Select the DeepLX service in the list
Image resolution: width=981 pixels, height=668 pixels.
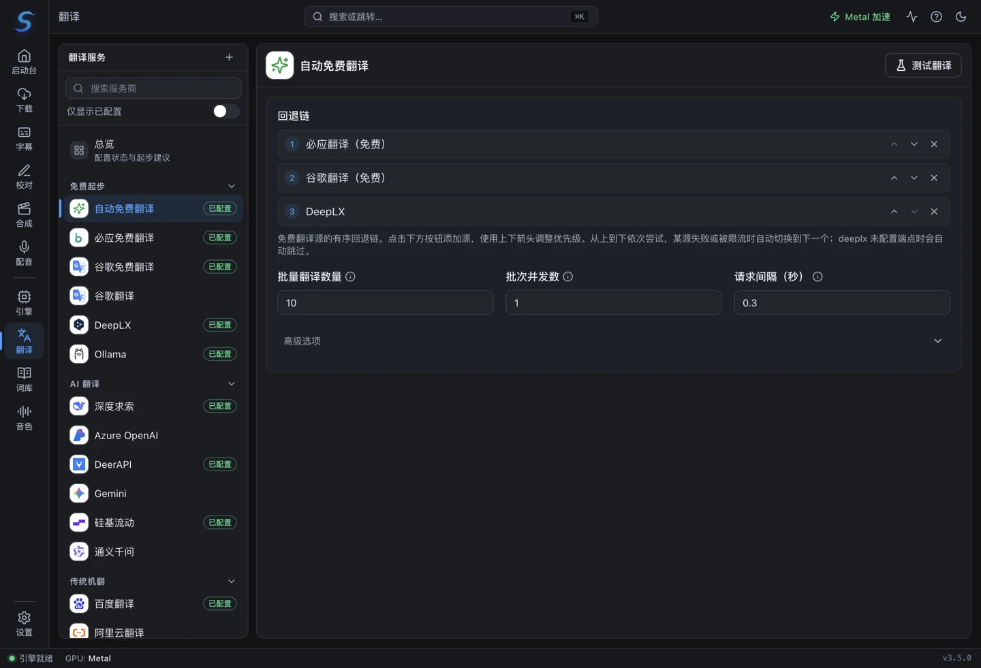click(153, 325)
